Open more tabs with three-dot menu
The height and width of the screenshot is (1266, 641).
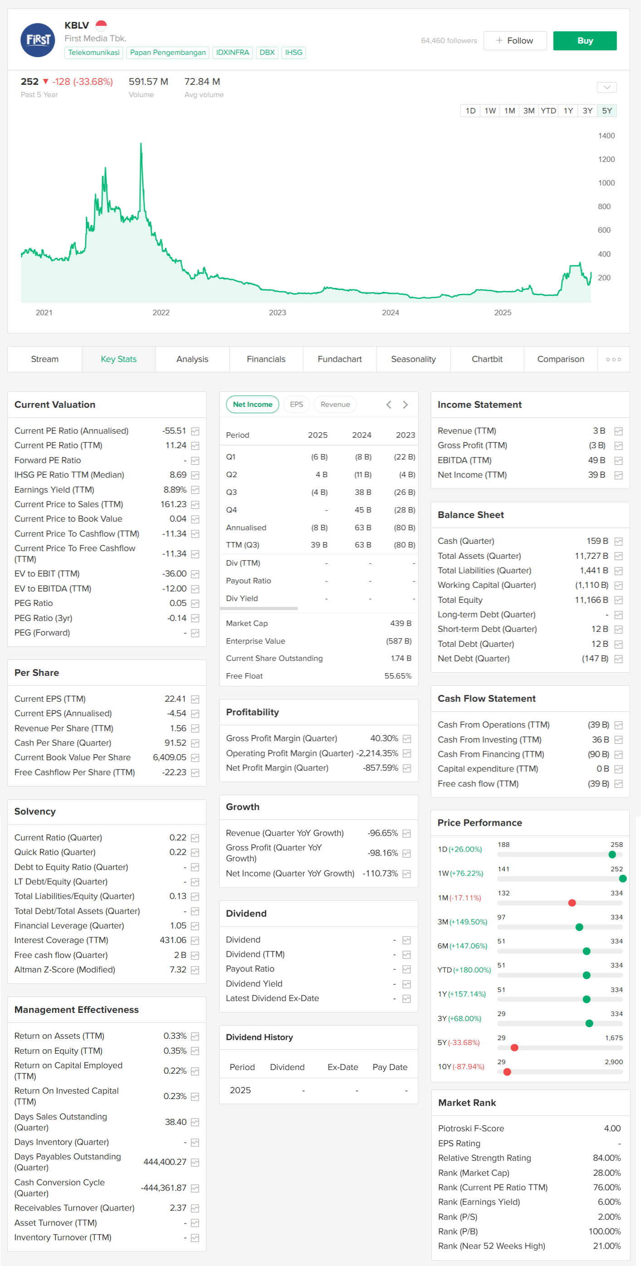click(x=613, y=359)
